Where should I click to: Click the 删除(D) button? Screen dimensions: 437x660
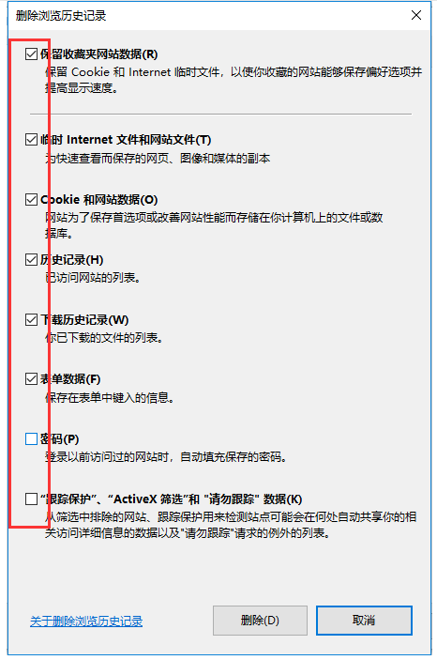260,620
